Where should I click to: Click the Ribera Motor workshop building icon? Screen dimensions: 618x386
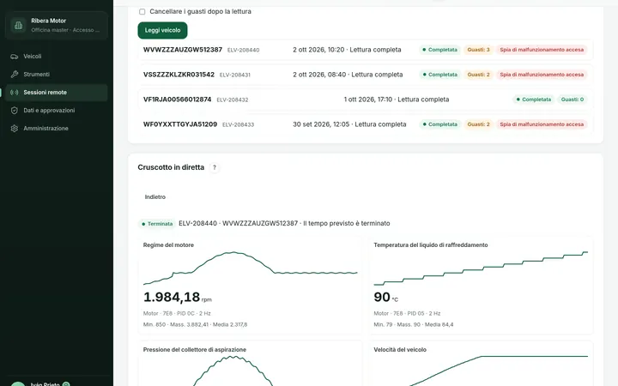tap(18, 25)
